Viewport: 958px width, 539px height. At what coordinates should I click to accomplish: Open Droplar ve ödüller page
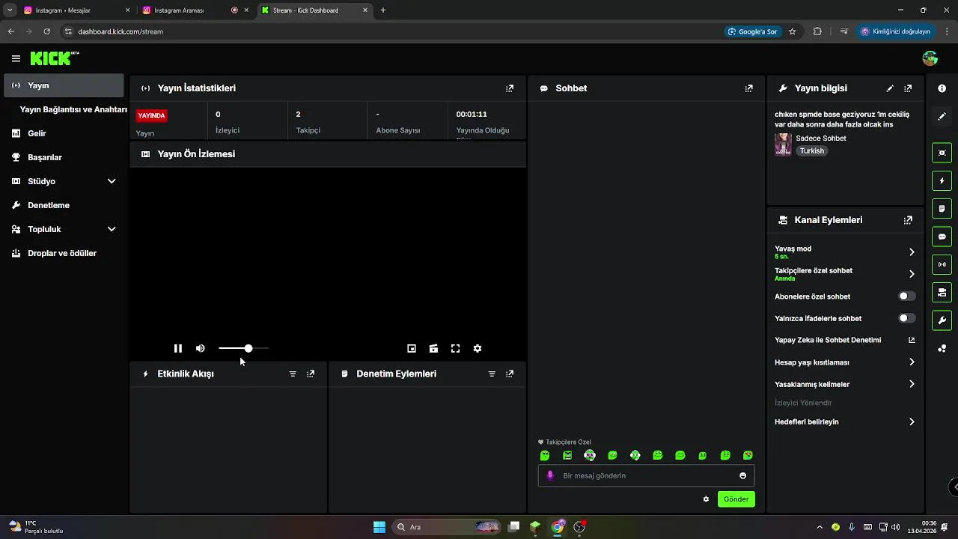64,253
